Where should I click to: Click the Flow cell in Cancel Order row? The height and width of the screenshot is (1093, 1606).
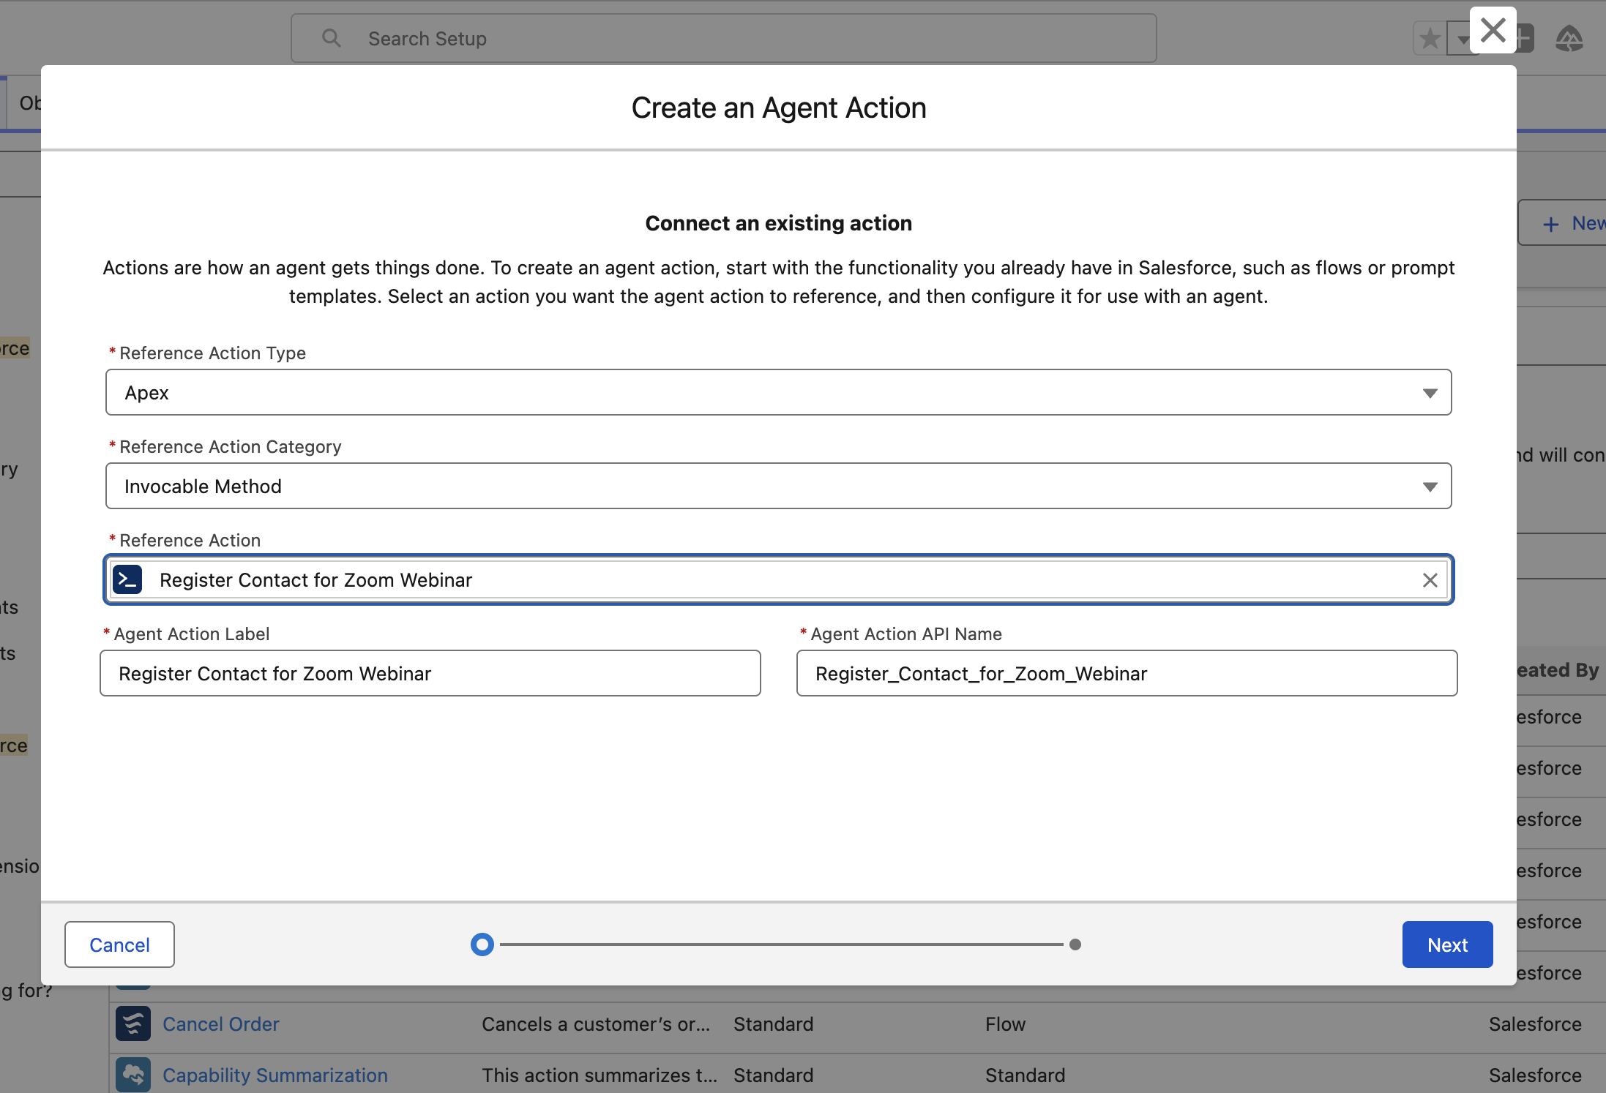(x=1005, y=1024)
